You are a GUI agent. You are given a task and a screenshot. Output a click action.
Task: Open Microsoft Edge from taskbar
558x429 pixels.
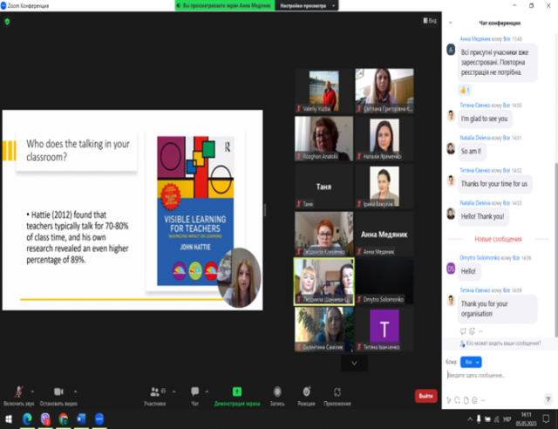click(27, 419)
